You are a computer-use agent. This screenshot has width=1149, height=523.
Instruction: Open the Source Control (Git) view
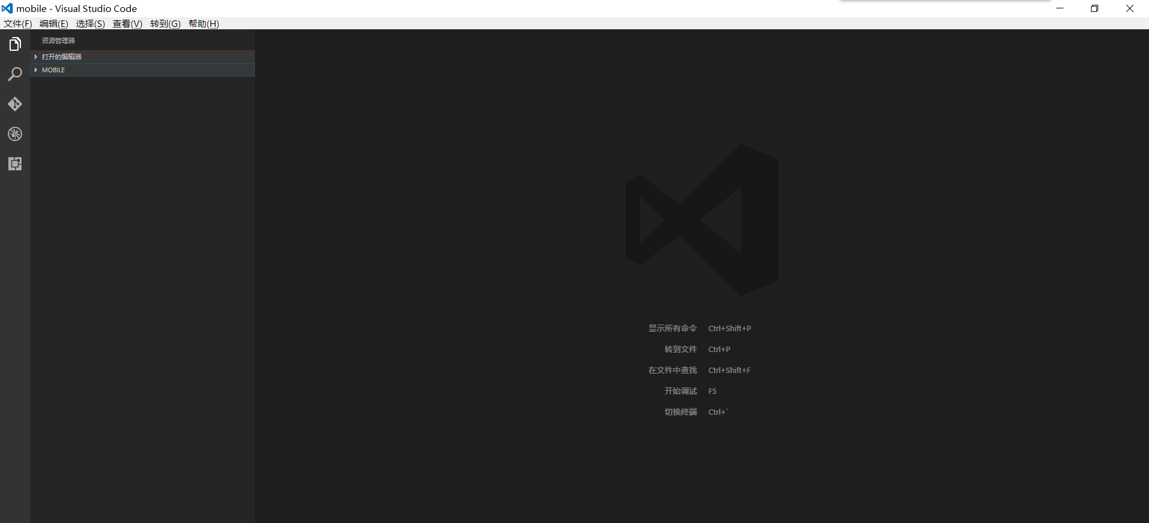point(15,104)
